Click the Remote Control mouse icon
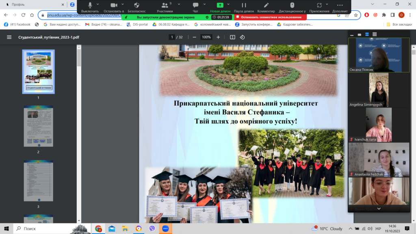The image size is (416, 234). coord(292,6)
